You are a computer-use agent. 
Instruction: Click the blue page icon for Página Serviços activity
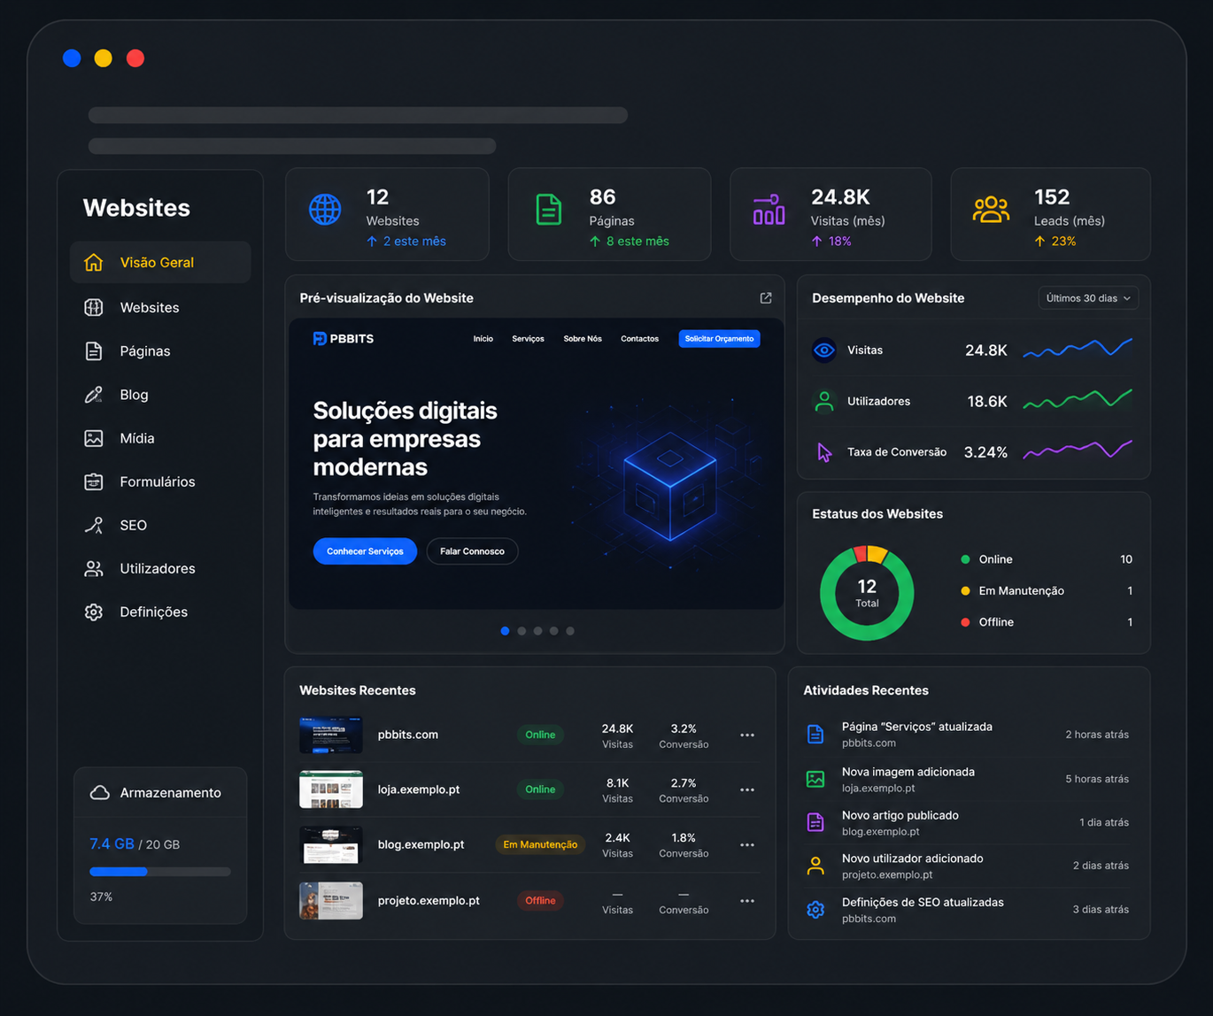click(x=815, y=735)
